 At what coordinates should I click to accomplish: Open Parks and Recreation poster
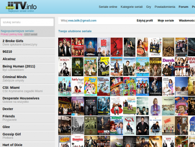91,47
